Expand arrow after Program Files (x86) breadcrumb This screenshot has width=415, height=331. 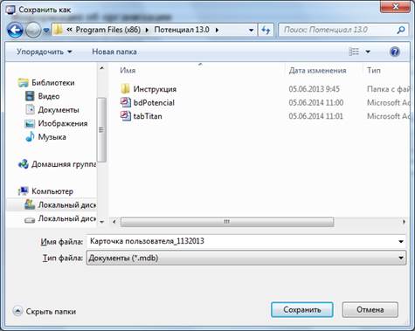[x=147, y=30]
